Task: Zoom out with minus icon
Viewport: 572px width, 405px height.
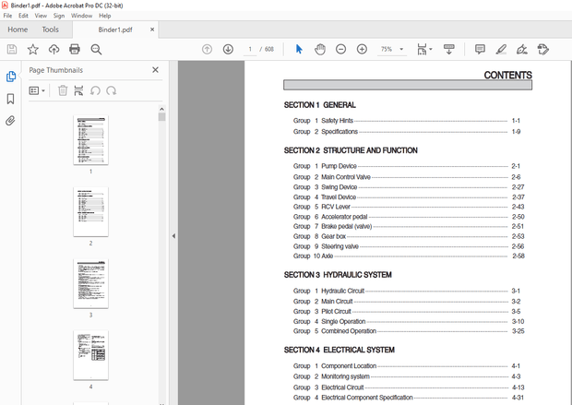Action: 340,49
